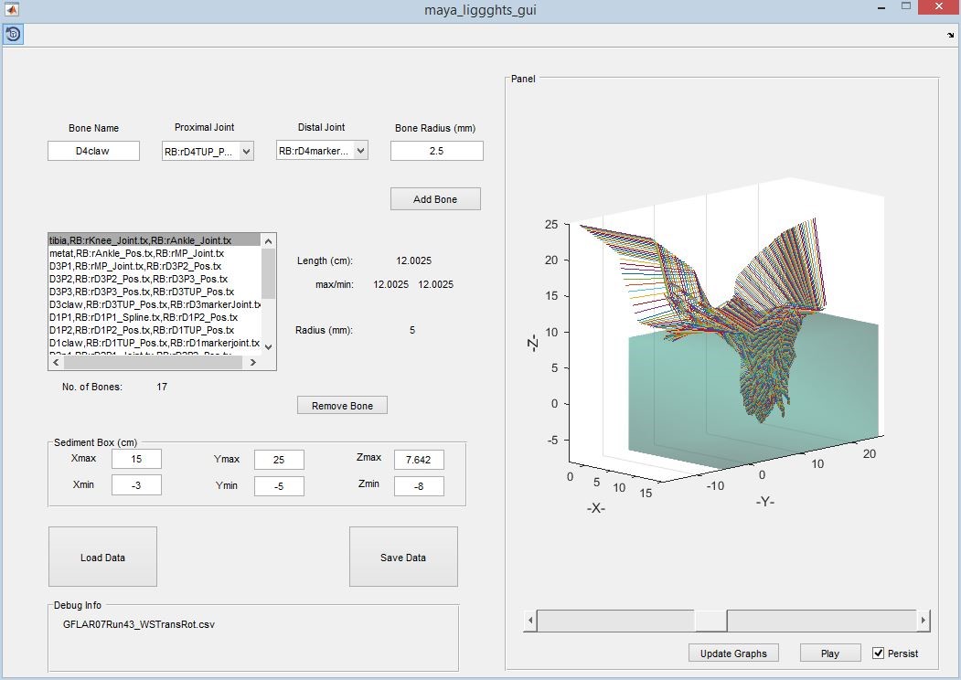Screen dimensions: 961x680
Task: Click Update Graphs below the plot
Action: click(731, 653)
